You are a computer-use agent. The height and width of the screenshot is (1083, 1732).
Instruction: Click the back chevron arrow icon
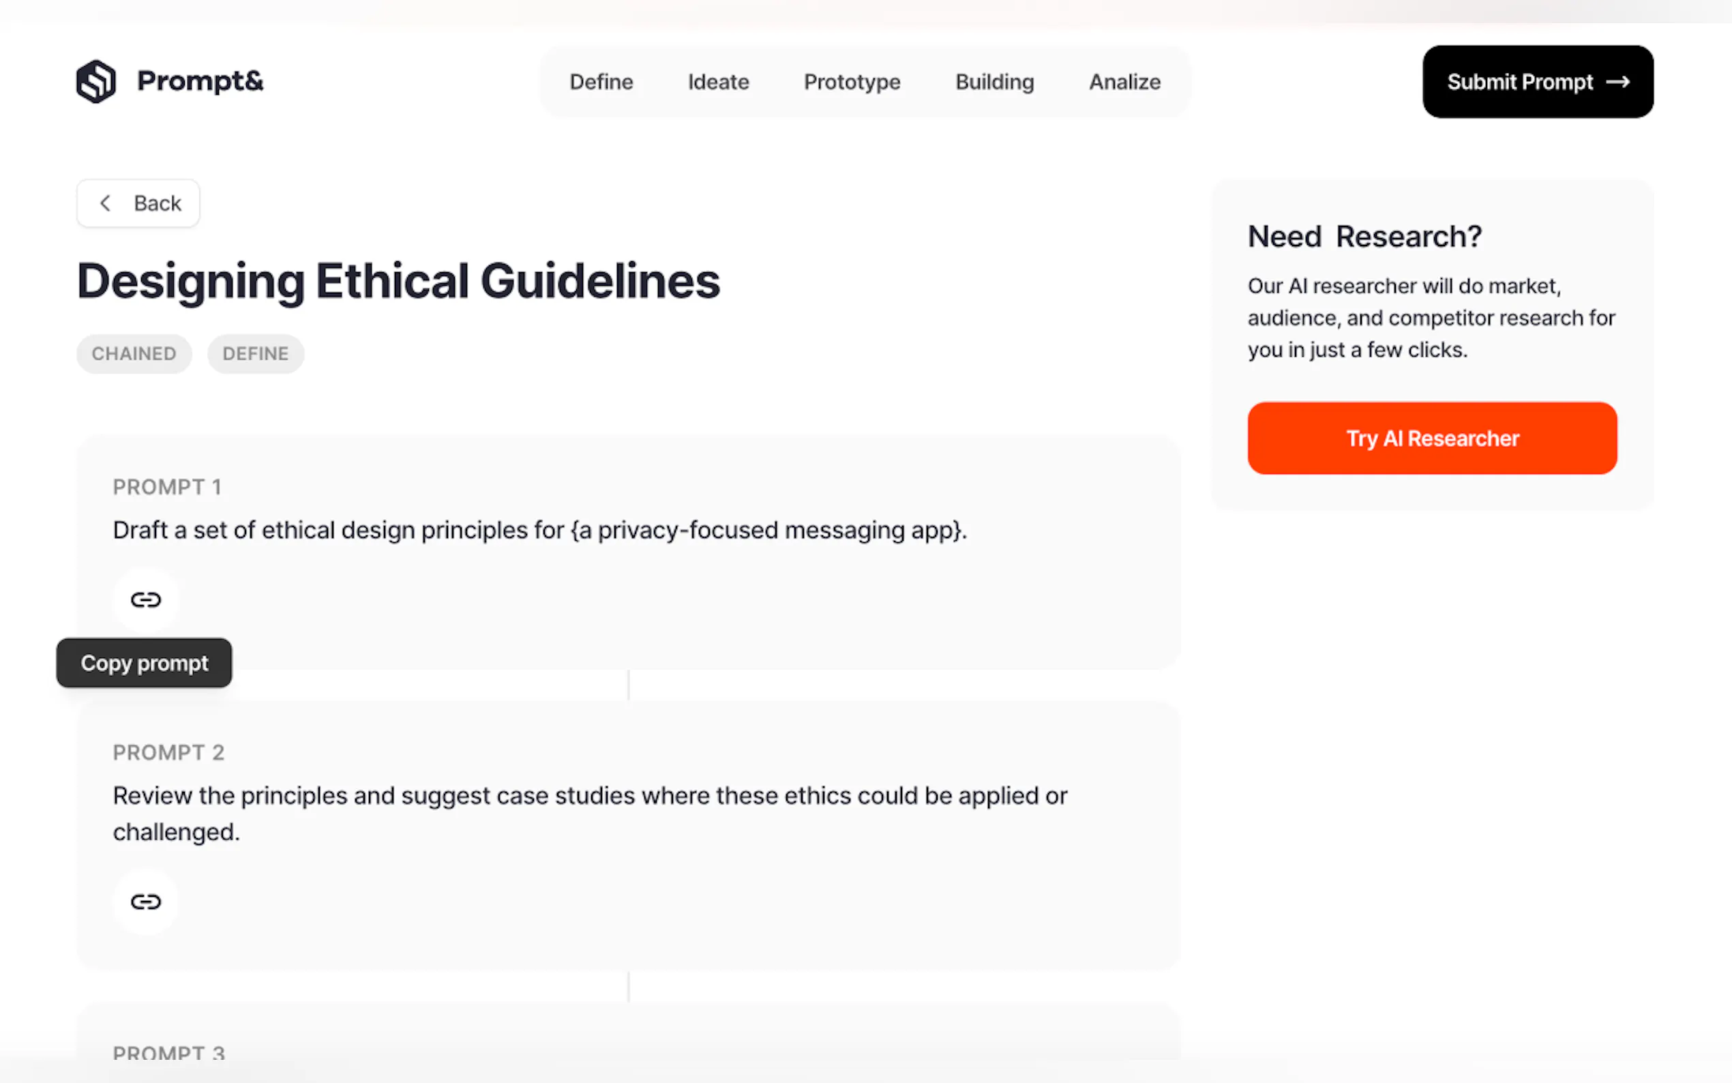click(105, 203)
